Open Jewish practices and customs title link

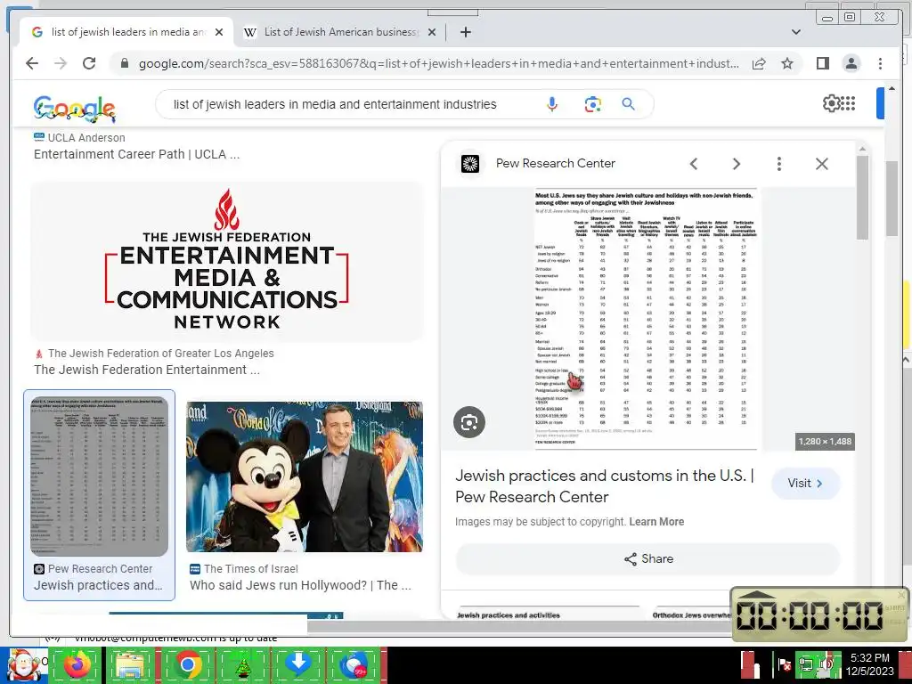click(x=605, y=486)
